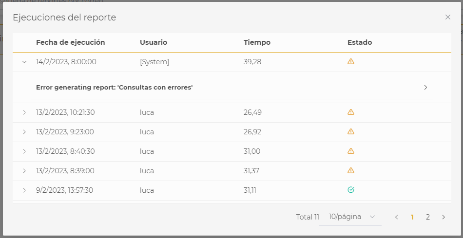Screen dimensions: 463x238
Task: Close the Ejecuciones del reporte dialog
Action: [x=448, y=17]
